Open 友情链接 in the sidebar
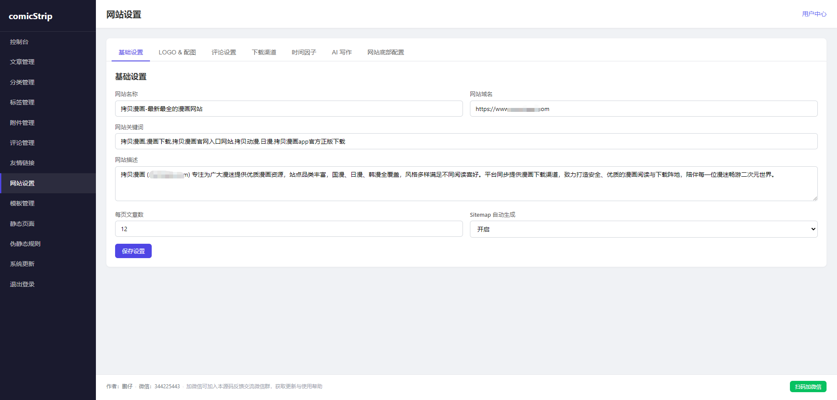The width and height of the screenshot is (837, 400). (48, 163)
